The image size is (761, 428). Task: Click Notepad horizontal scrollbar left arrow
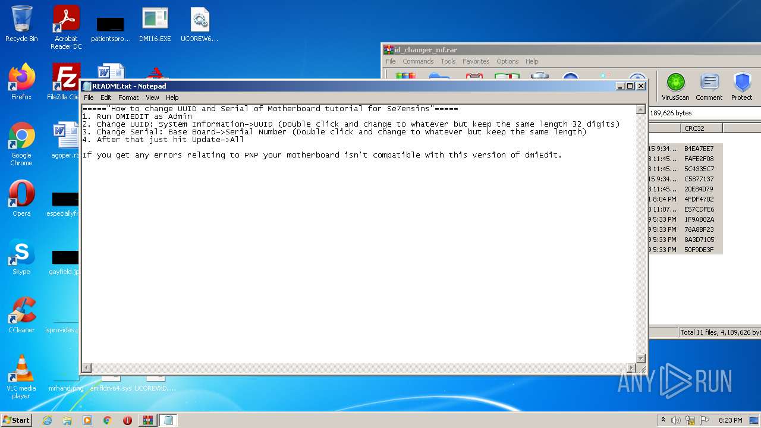[x=87, y=368]
